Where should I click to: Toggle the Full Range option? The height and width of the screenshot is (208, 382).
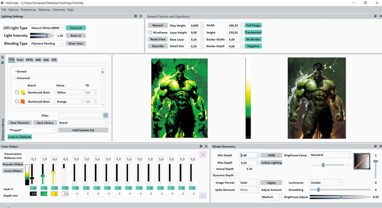pos(253,25)
